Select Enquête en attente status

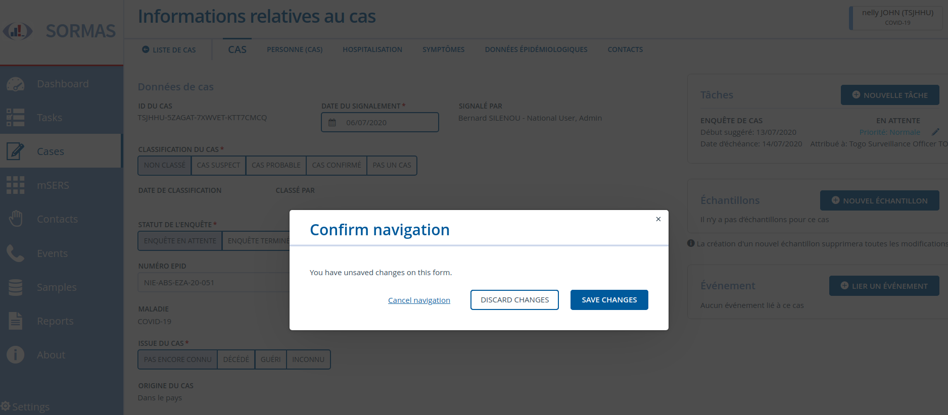(180, 241)
